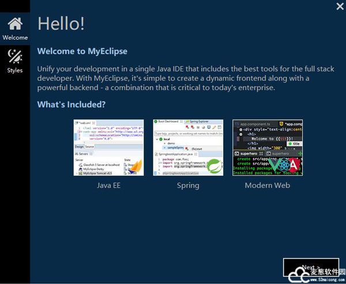Click the Welcome to MyEclipse heading
This screenshot has width=346, height=284.
pyautogui.click(x=82, y=51)
